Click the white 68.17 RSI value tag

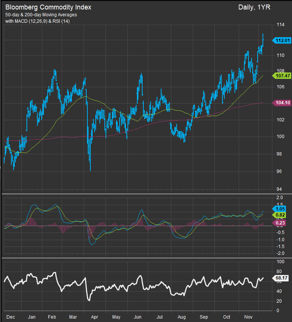[281, 278]
